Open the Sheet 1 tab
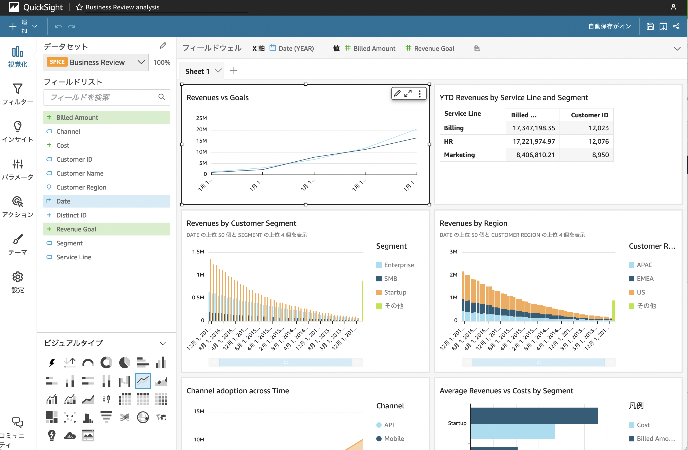The image size is (688, 450). (x=198, y=71)
